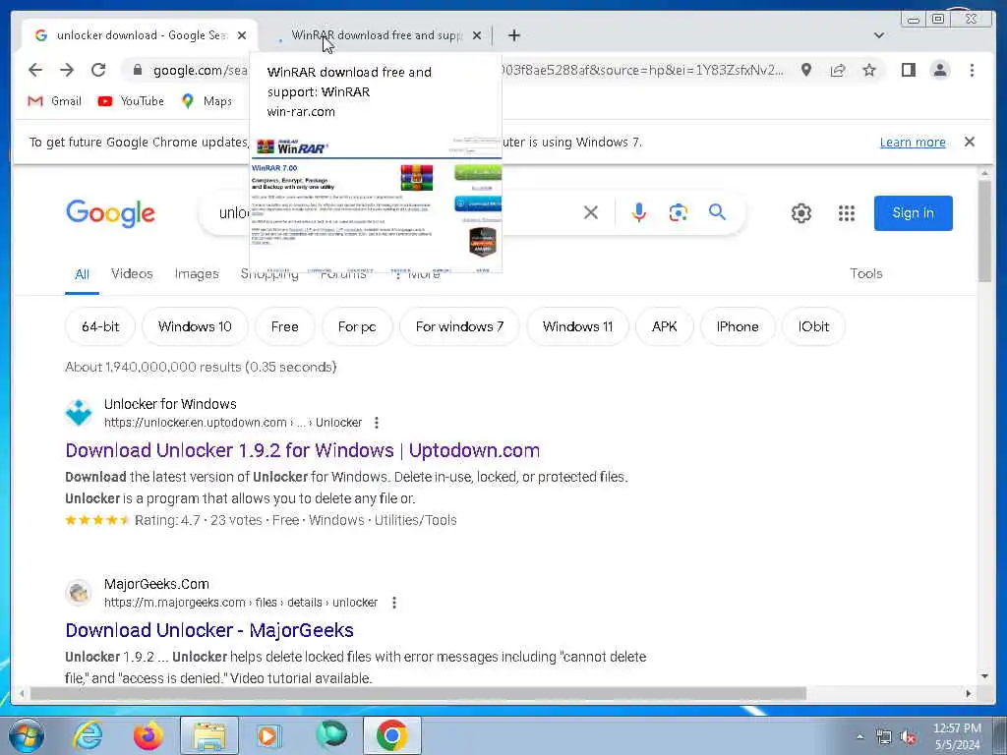
Task: Bookmark this page with the star icon
Action: click(869, 70)
